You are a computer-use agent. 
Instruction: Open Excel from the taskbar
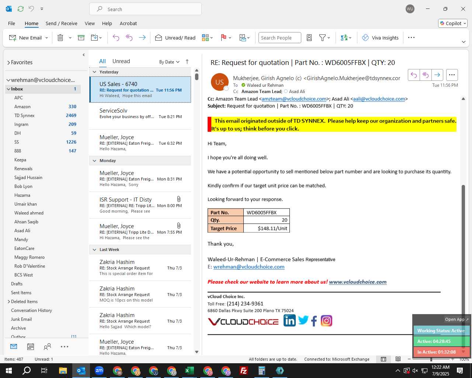190,371
